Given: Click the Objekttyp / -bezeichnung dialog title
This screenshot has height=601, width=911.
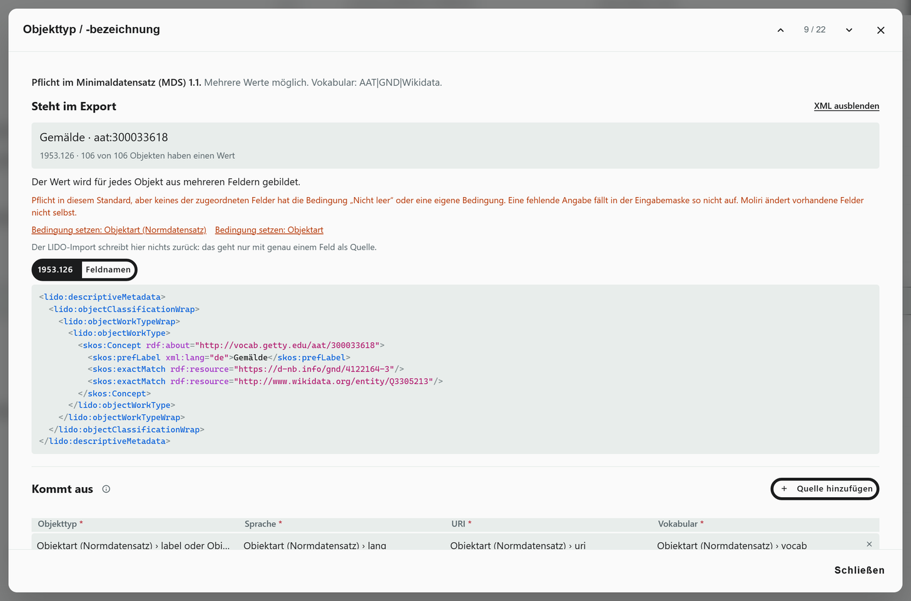Looking at the screenshot, I should pos(91,29).
